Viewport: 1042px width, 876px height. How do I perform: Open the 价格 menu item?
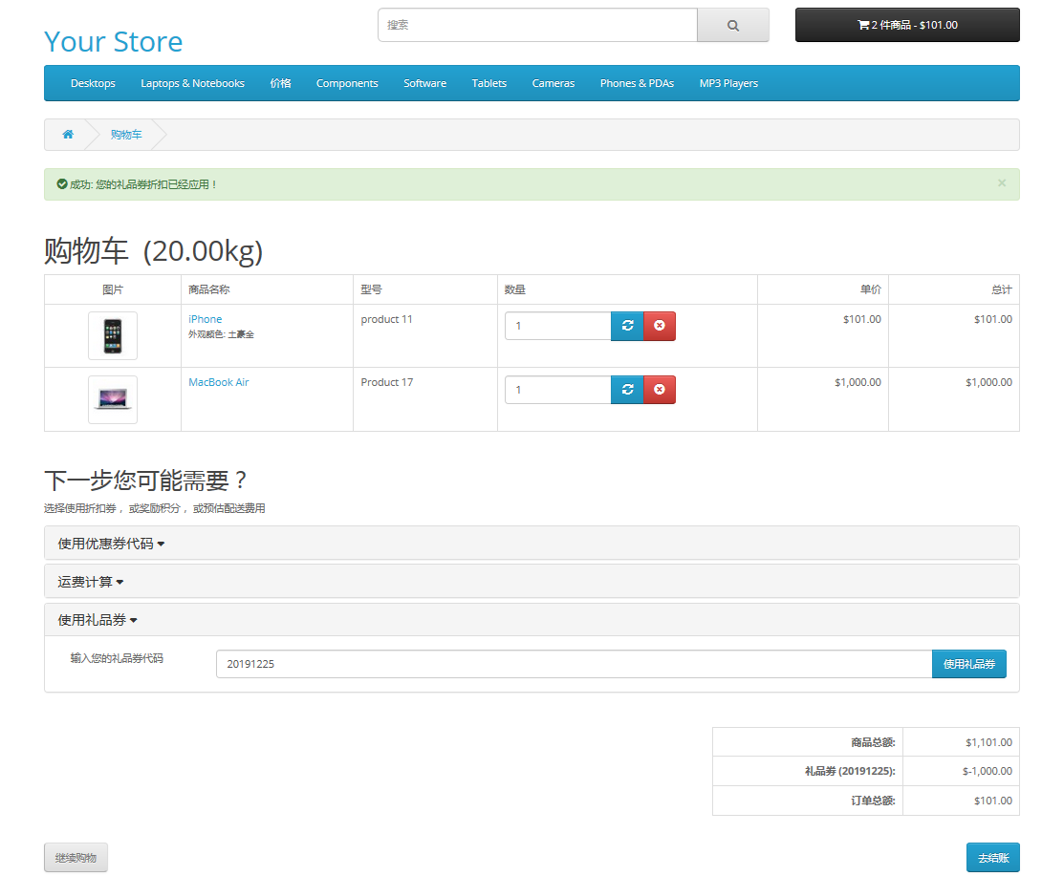280,83
